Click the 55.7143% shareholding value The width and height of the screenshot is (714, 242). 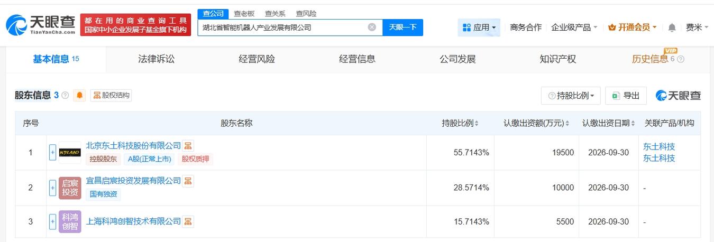(471, 152)
